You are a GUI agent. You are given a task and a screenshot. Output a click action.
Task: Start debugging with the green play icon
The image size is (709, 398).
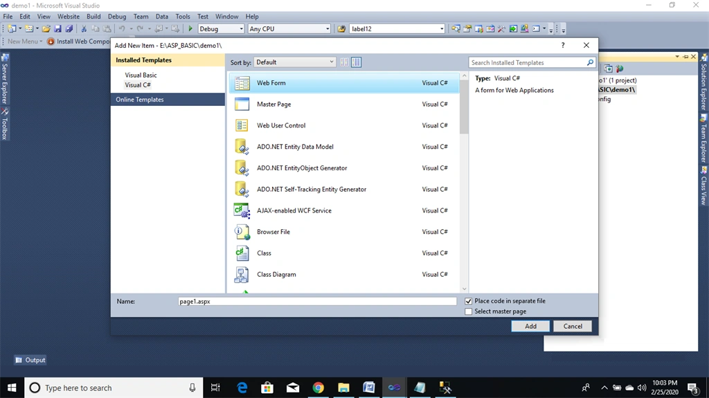pos(190,28)
